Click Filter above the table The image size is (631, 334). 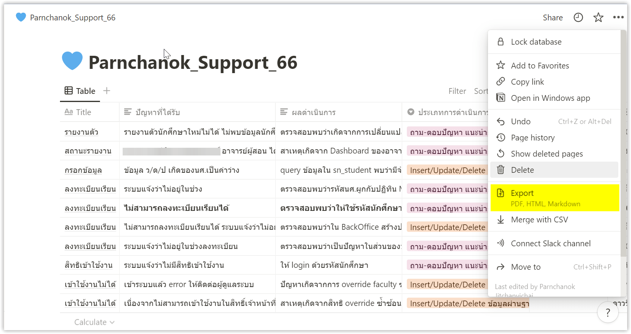[x=457, y=91]
